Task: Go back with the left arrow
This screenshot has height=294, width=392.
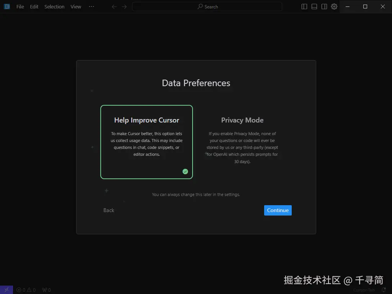Action: coord(114,7)
